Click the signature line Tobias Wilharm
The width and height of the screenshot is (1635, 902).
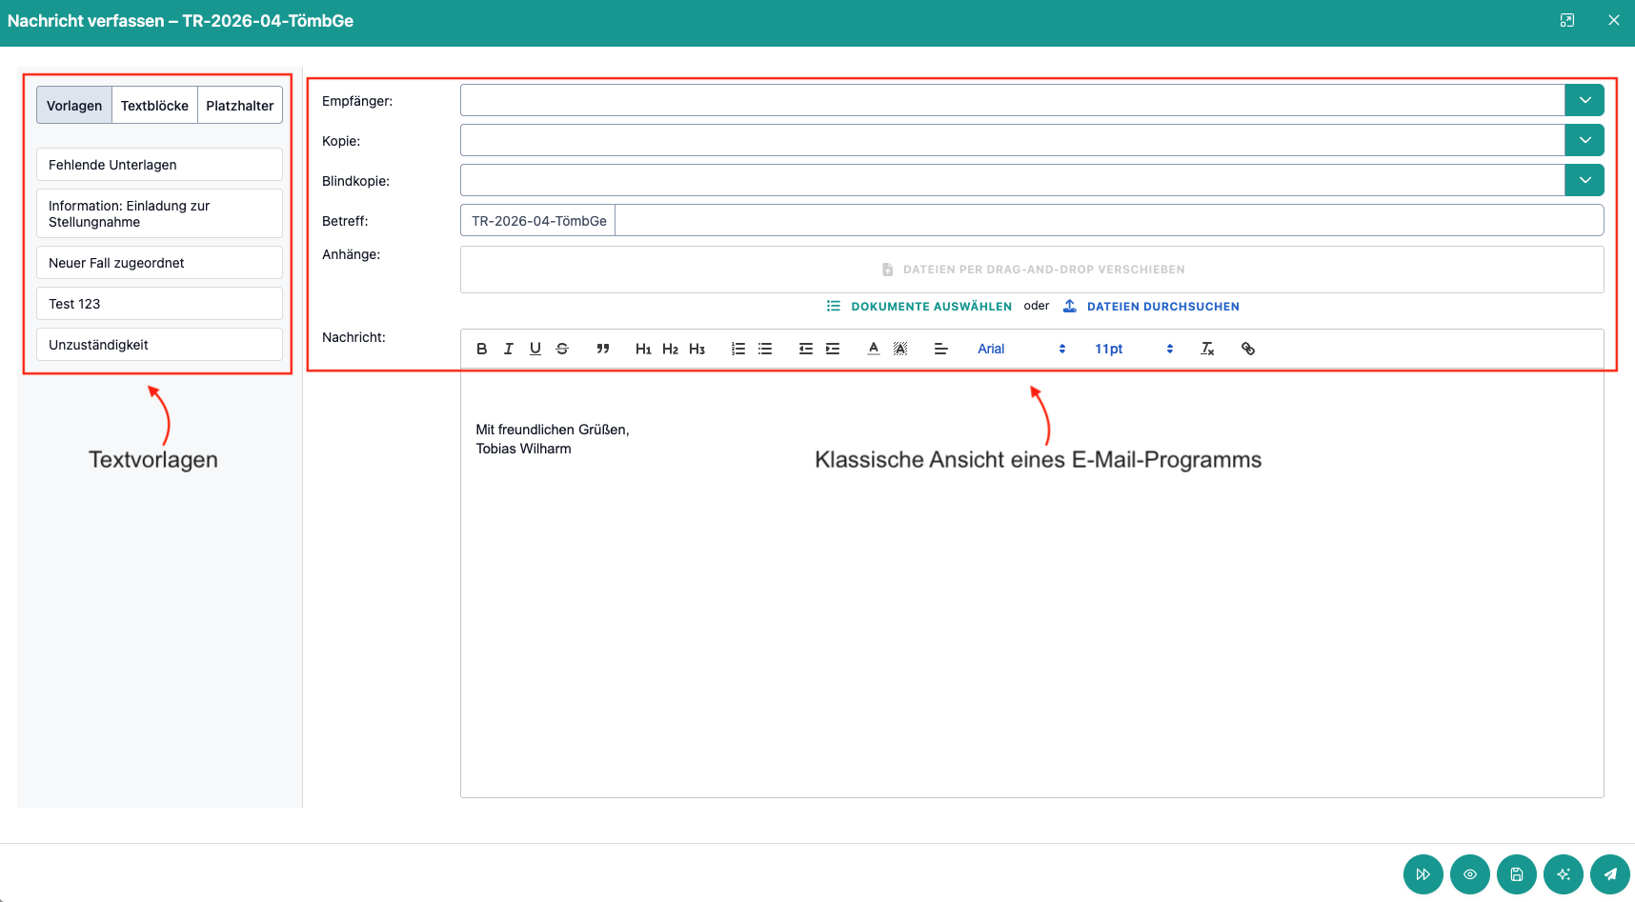(x=524, y=449)
